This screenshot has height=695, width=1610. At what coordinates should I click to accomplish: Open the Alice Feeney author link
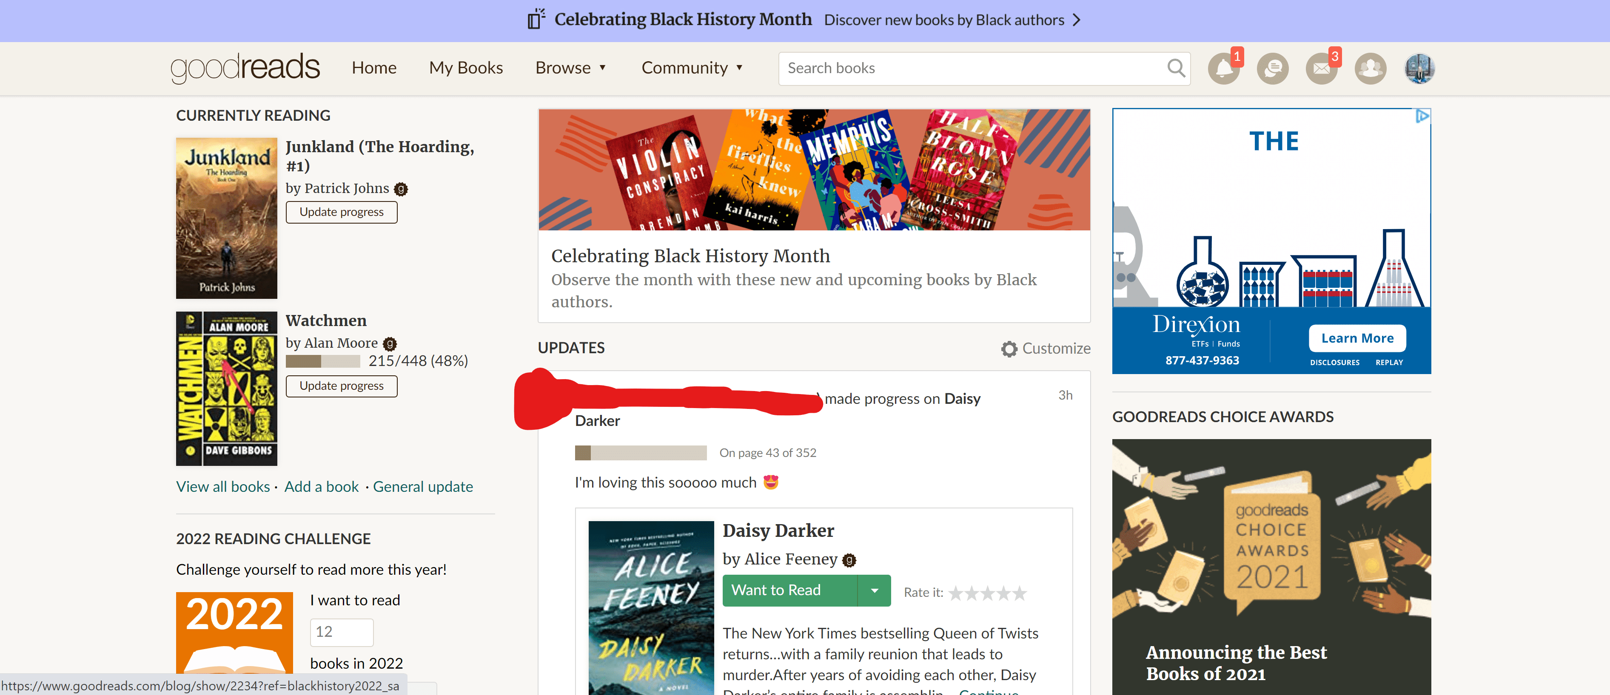[791, 559]
